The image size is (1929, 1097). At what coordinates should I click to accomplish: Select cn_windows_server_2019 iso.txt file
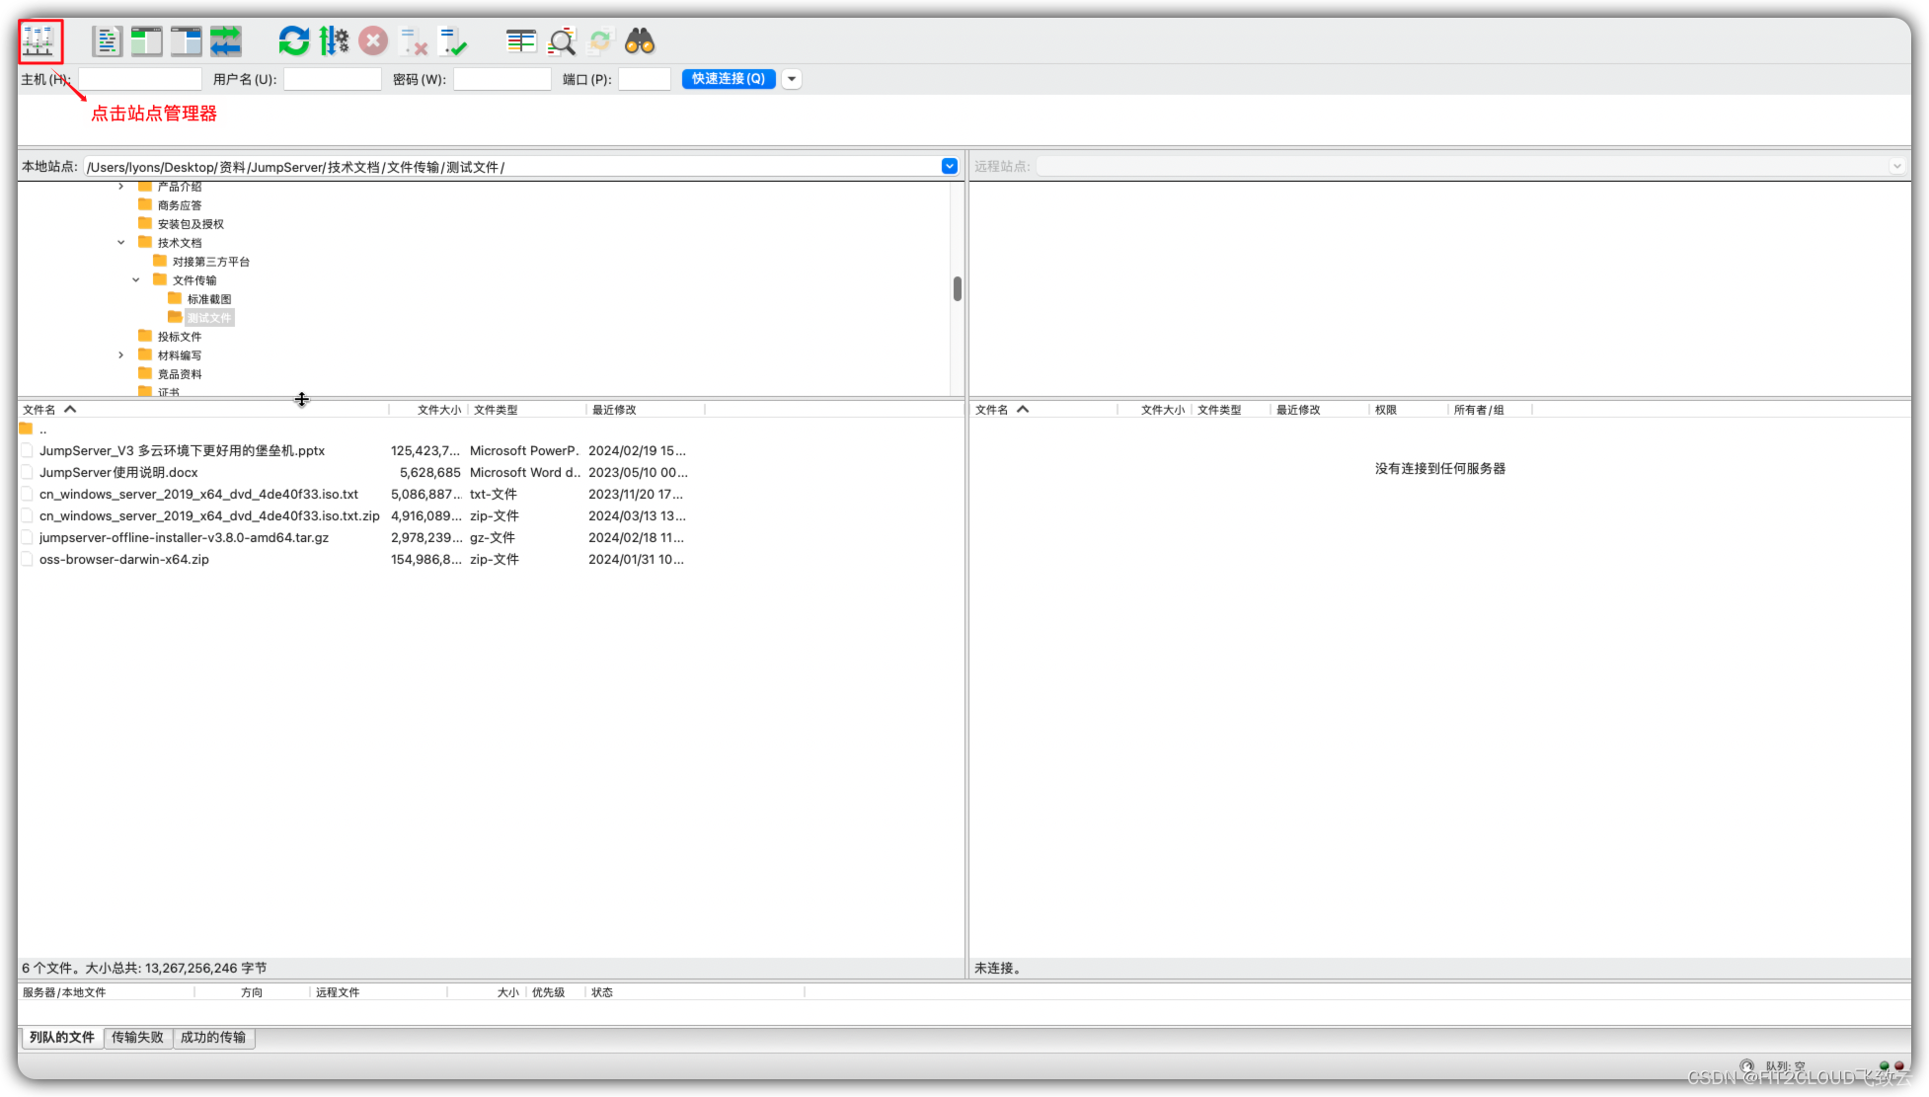coord(198,494)
